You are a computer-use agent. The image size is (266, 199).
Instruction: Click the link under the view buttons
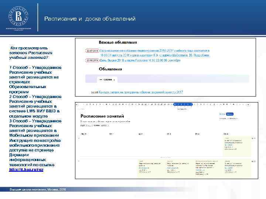(x=228, y=119)
